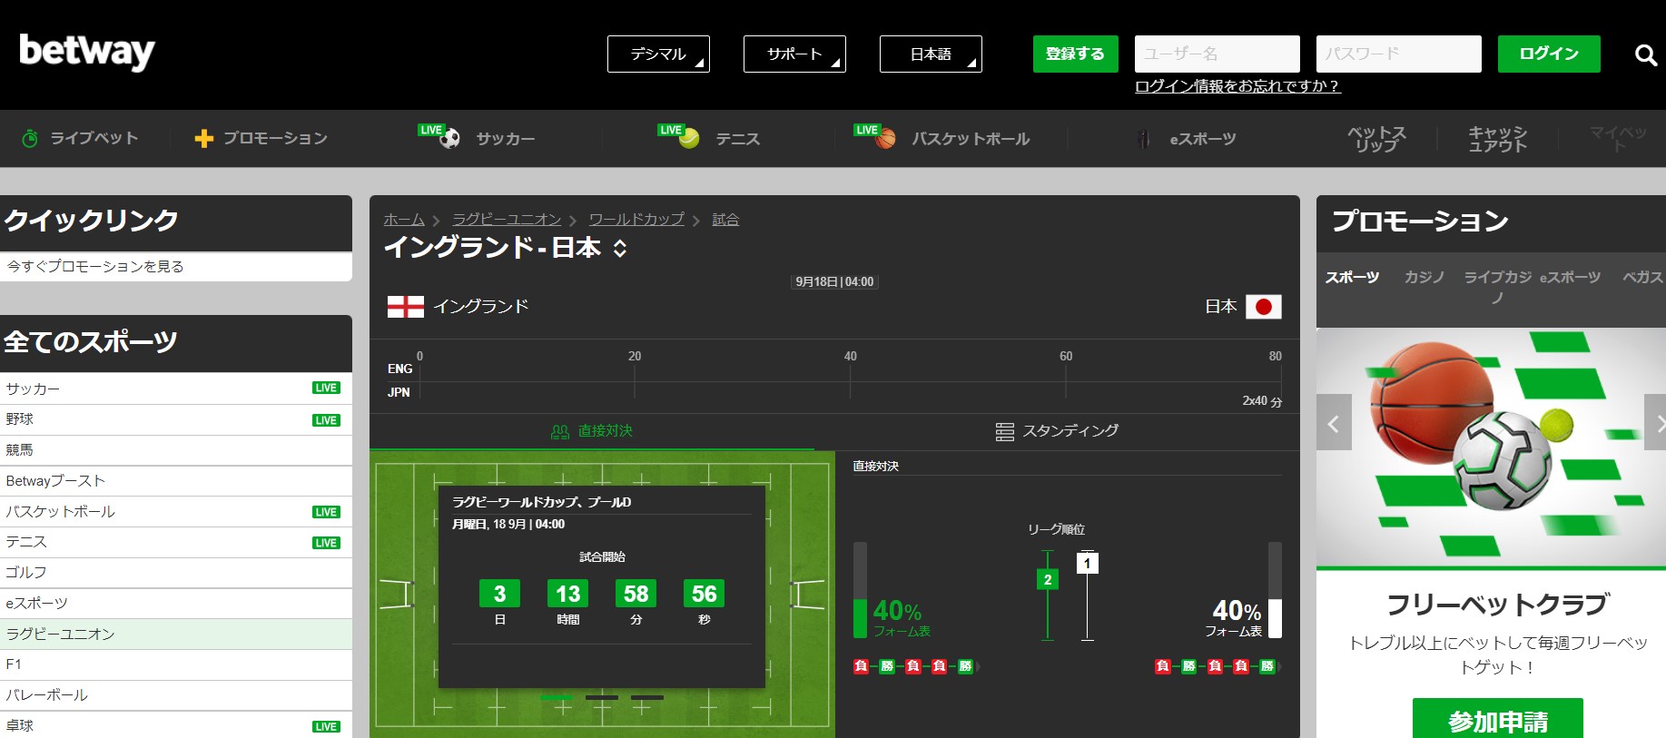Switch to the 直接対決 tab
The image size is (1666, 738).
pyautogui.click(x=592, y=431)
